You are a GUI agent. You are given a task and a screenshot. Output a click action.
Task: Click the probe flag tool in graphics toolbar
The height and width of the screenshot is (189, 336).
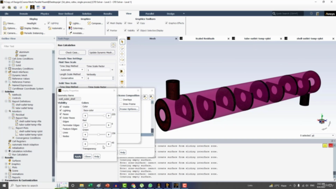122,71
